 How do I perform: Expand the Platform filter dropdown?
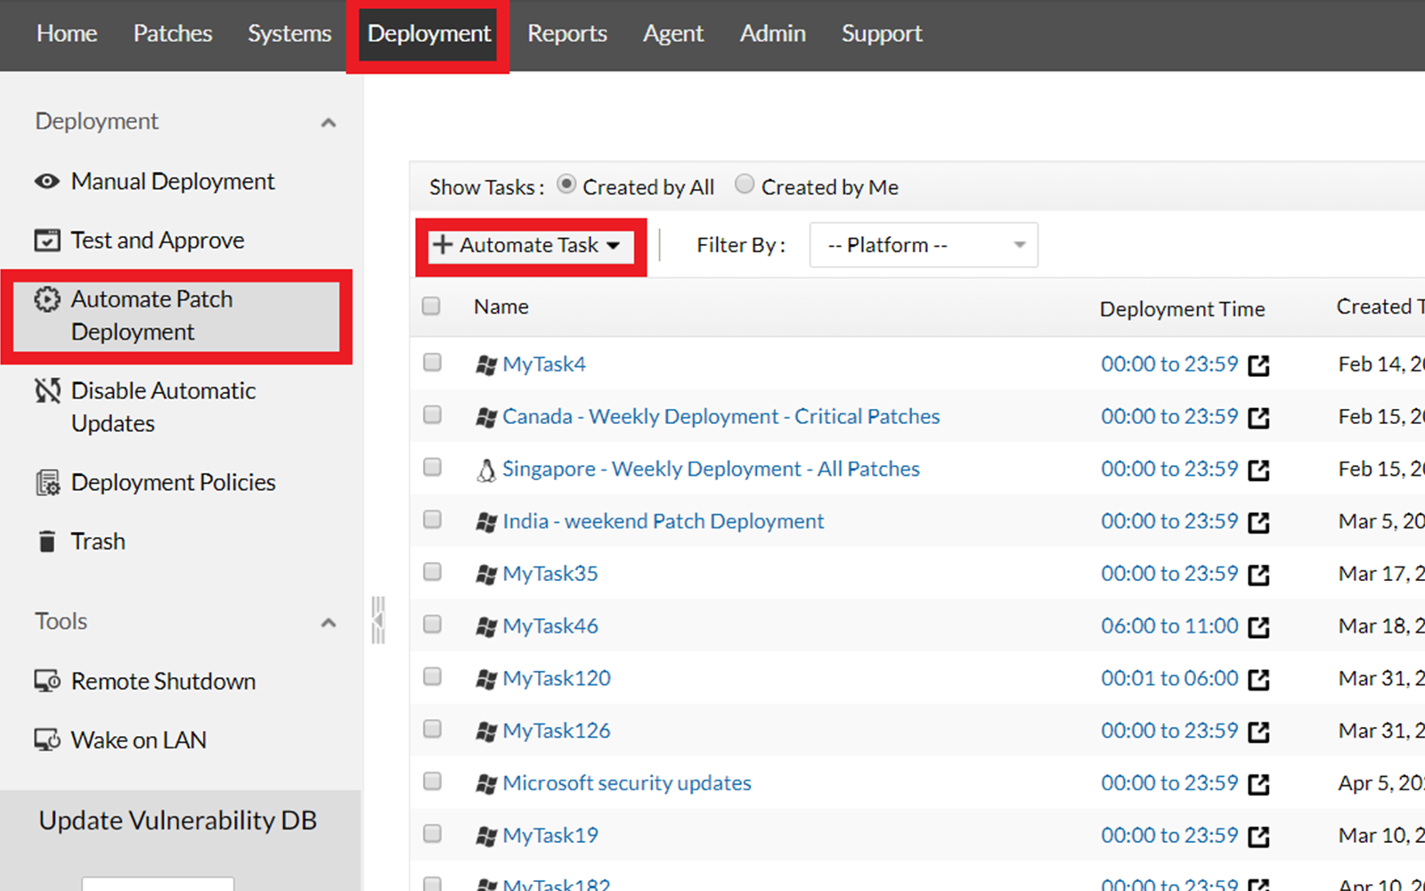pos(923,244)
